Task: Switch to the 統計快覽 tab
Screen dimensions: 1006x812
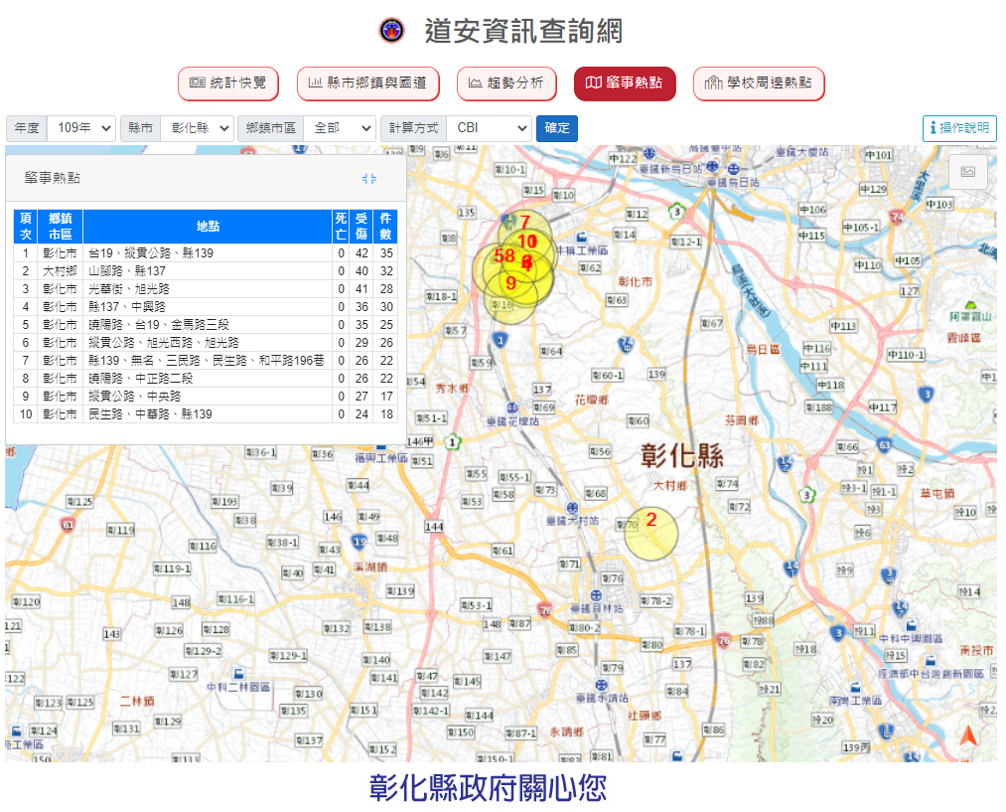Action: (x=228, y=83)
